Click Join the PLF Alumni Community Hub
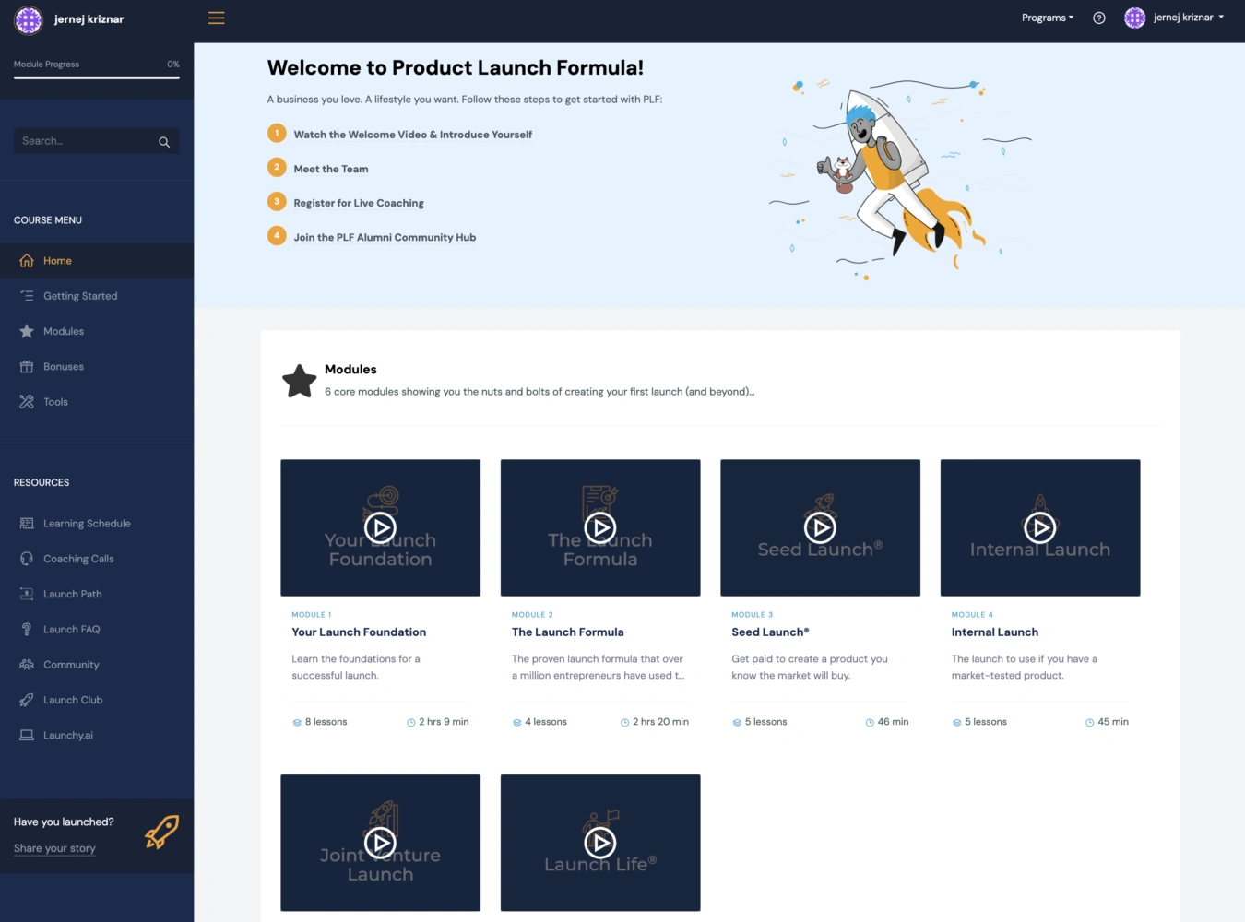Image resolution: width=1245 pixels, height=922 pixels. (385, 237)
